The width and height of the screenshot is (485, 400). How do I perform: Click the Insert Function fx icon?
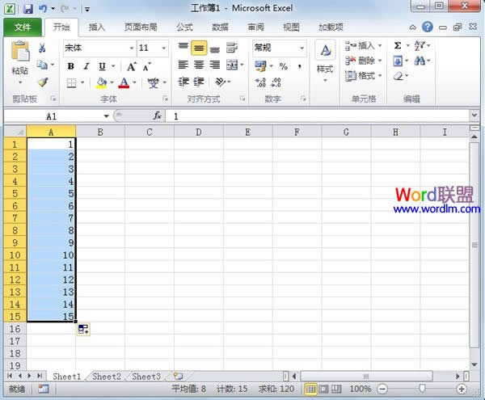coord(158,116)
